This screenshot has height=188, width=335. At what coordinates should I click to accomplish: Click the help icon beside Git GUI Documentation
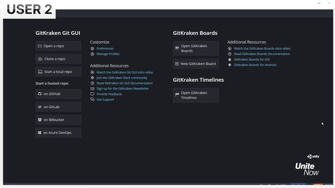[x=92, y=84]
